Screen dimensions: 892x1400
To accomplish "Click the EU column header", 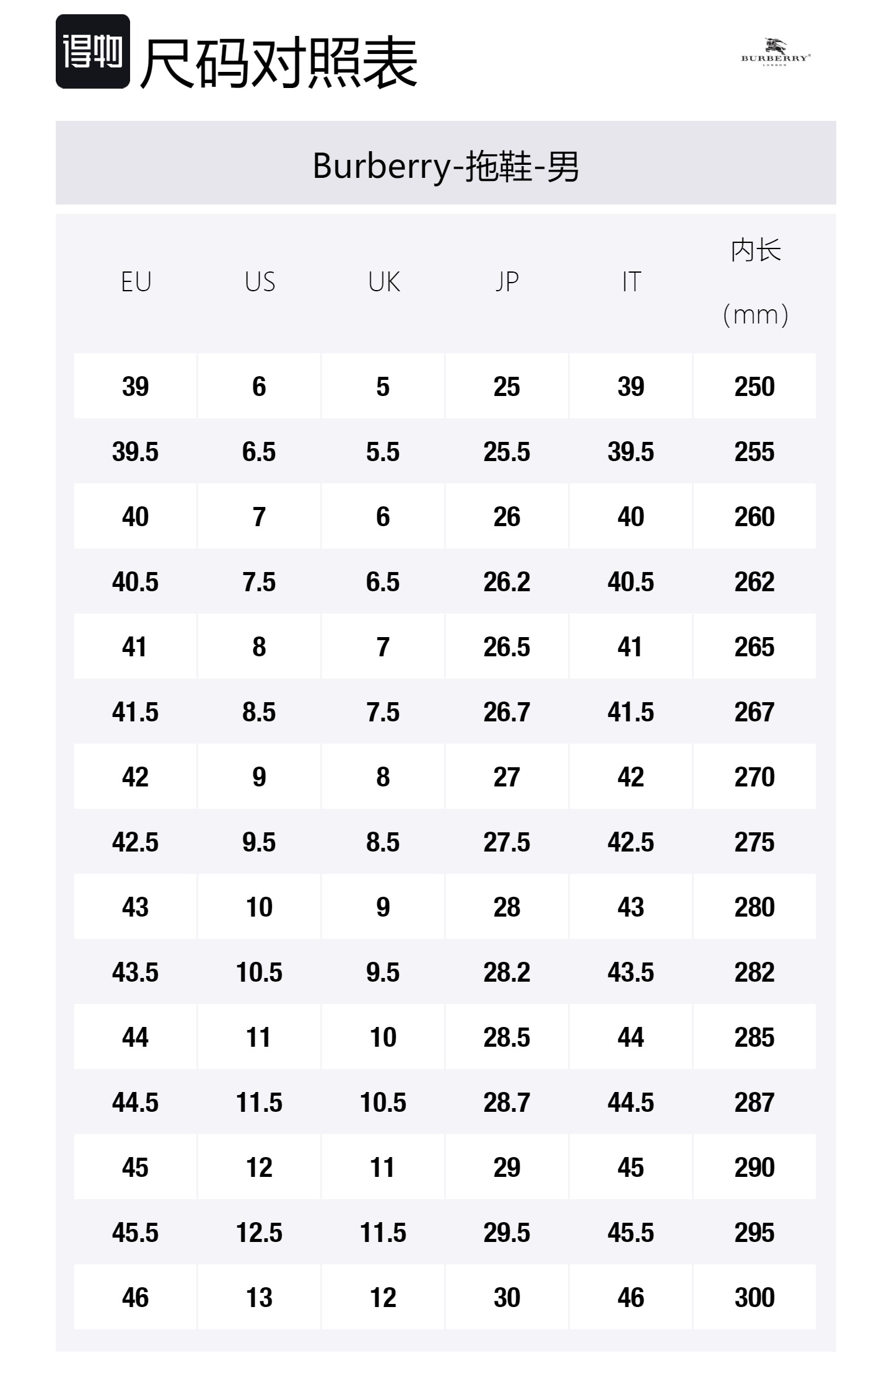I will tap(136, 282).
